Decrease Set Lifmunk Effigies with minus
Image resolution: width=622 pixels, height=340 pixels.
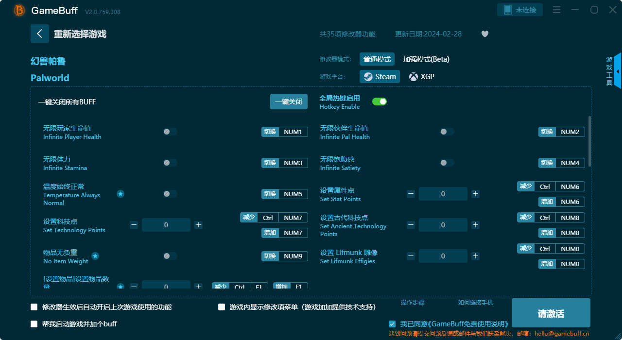[411, 256]
